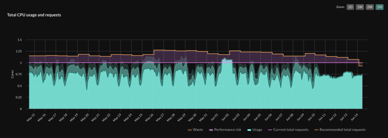Click the purple Performance risk swatch
The height and width of the screenshot is (138, 388).
click(x=211, y=130)
